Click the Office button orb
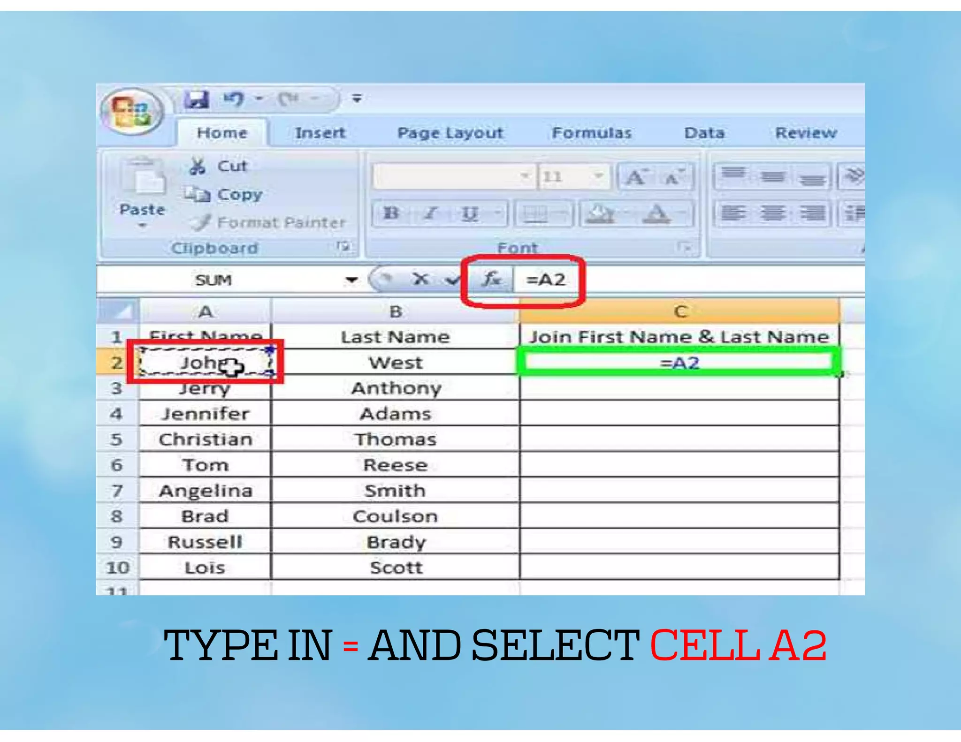The width and height of the screenshot is (961, 742). point(132,112)
